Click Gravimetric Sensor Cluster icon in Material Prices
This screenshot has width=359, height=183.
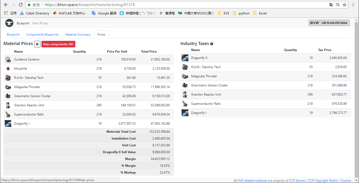(x=8, y=96)
